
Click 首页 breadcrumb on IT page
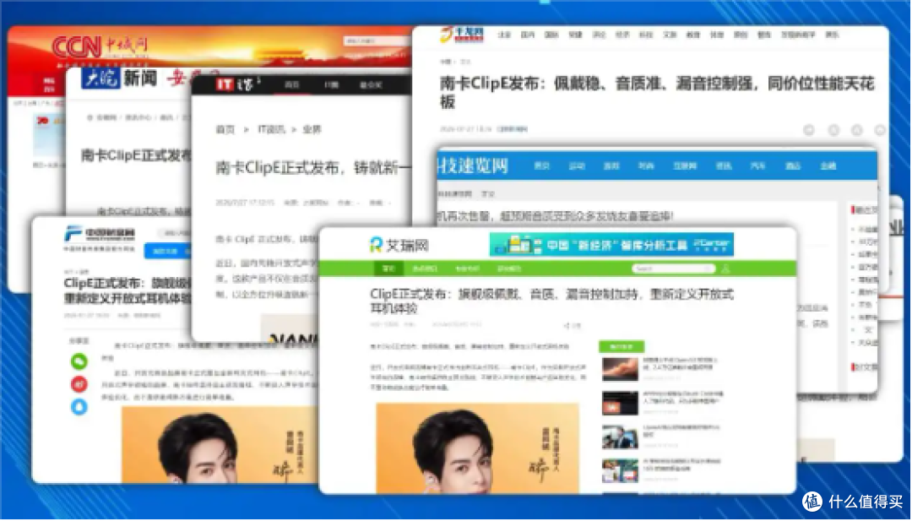click(225, 130)
